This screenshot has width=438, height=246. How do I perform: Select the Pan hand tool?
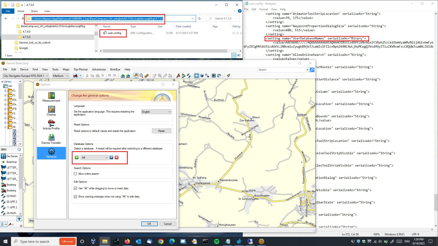click(x=136, y=76)
